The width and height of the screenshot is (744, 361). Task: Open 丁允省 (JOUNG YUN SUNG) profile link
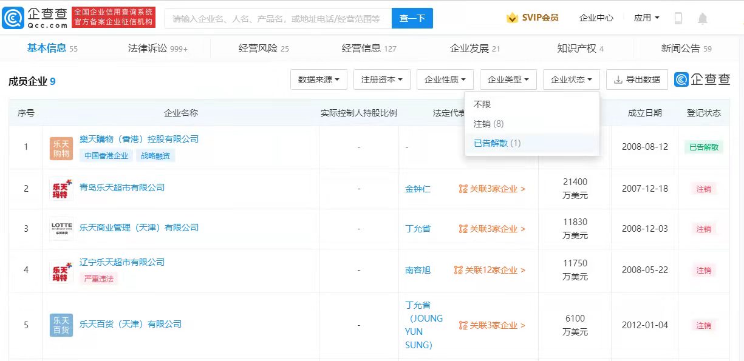point(424,325)
